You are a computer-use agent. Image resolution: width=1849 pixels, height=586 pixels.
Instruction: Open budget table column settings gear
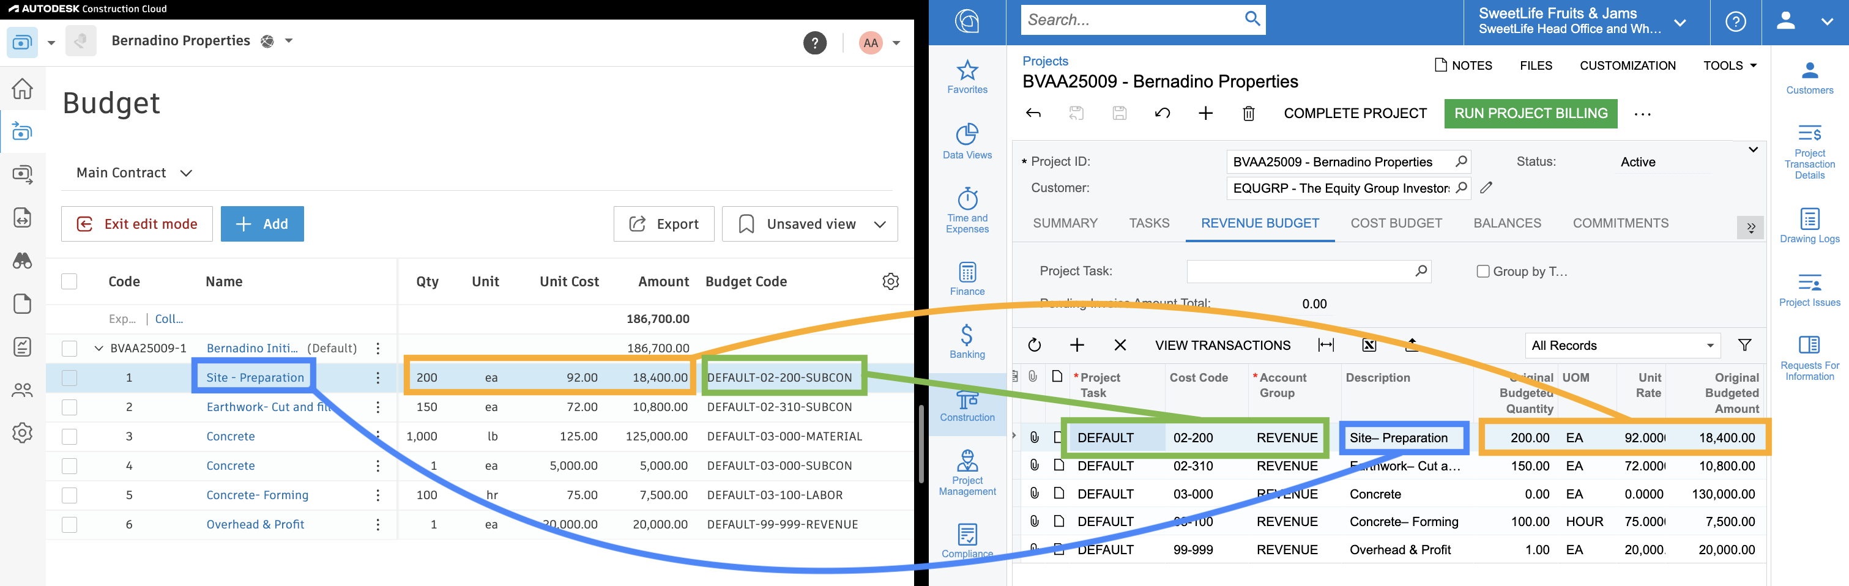[890, 281]
